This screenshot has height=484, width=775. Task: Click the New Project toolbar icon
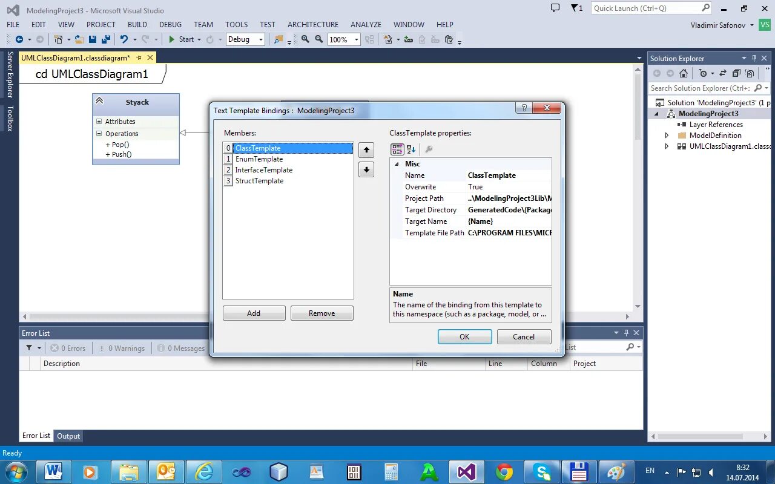click(59, 39)
